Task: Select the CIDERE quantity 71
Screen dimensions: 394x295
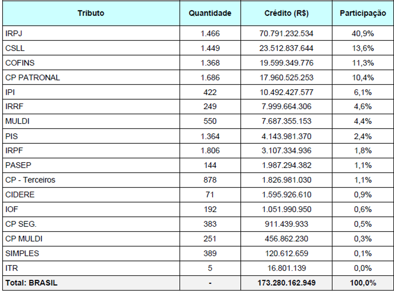Action: [x=210, y=194]
